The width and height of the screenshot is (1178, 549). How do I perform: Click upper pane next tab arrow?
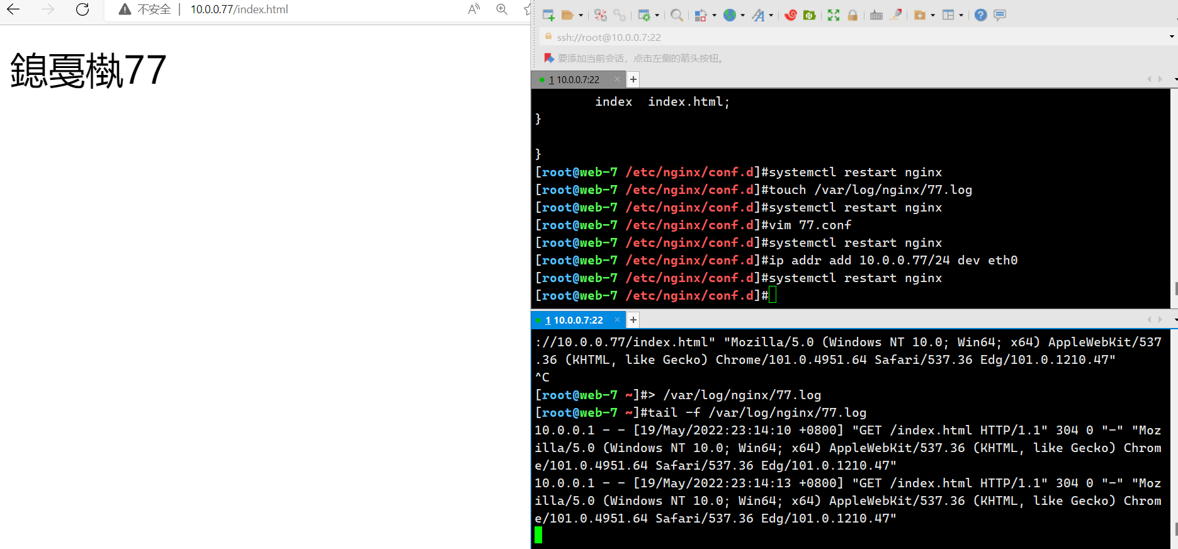tap(1160, 79)
